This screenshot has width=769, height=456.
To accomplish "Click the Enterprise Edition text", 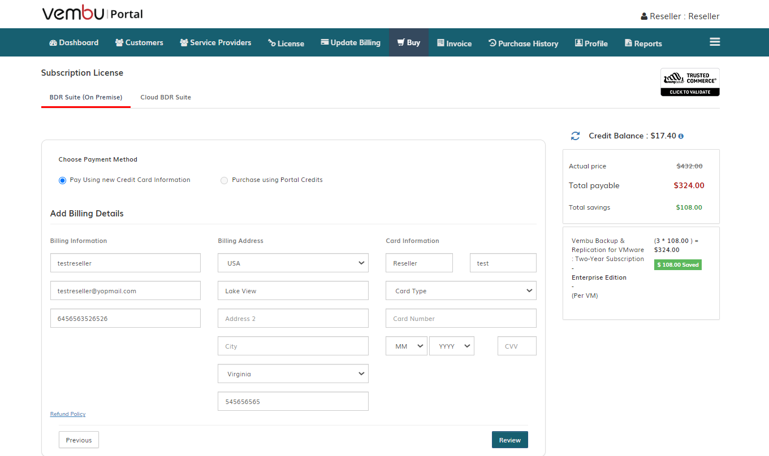I will pos(599,277).
